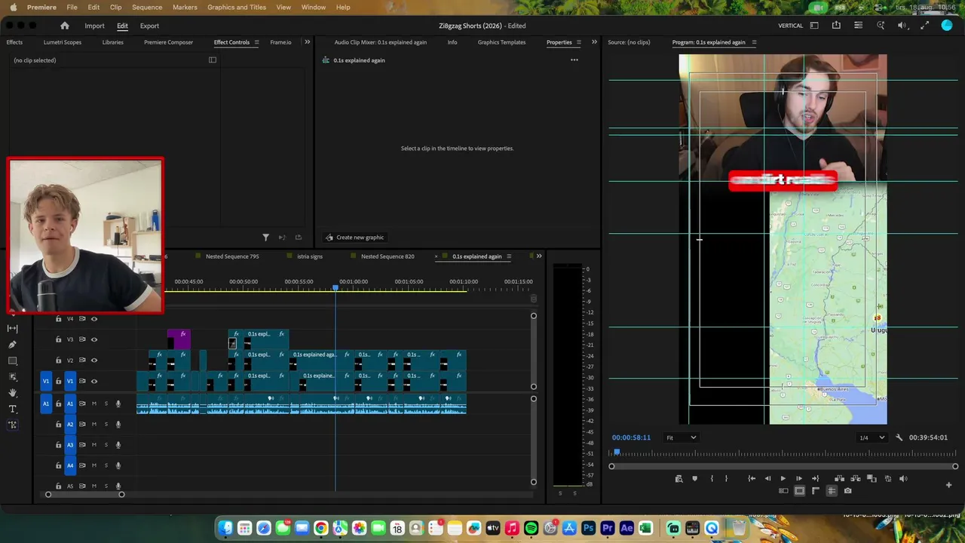The width and height of the screenshot is (965, 543).
Task: Select the Pen tool in the toolbar
Action: (x=12, y=345)
